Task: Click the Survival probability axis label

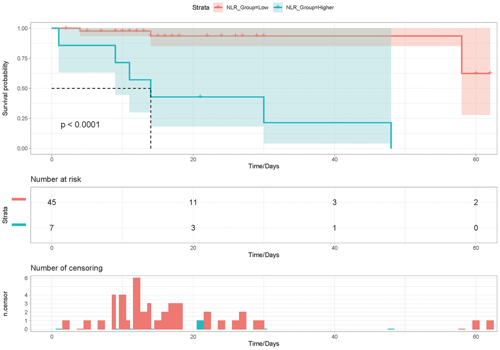Action: (x=5, y=88)
